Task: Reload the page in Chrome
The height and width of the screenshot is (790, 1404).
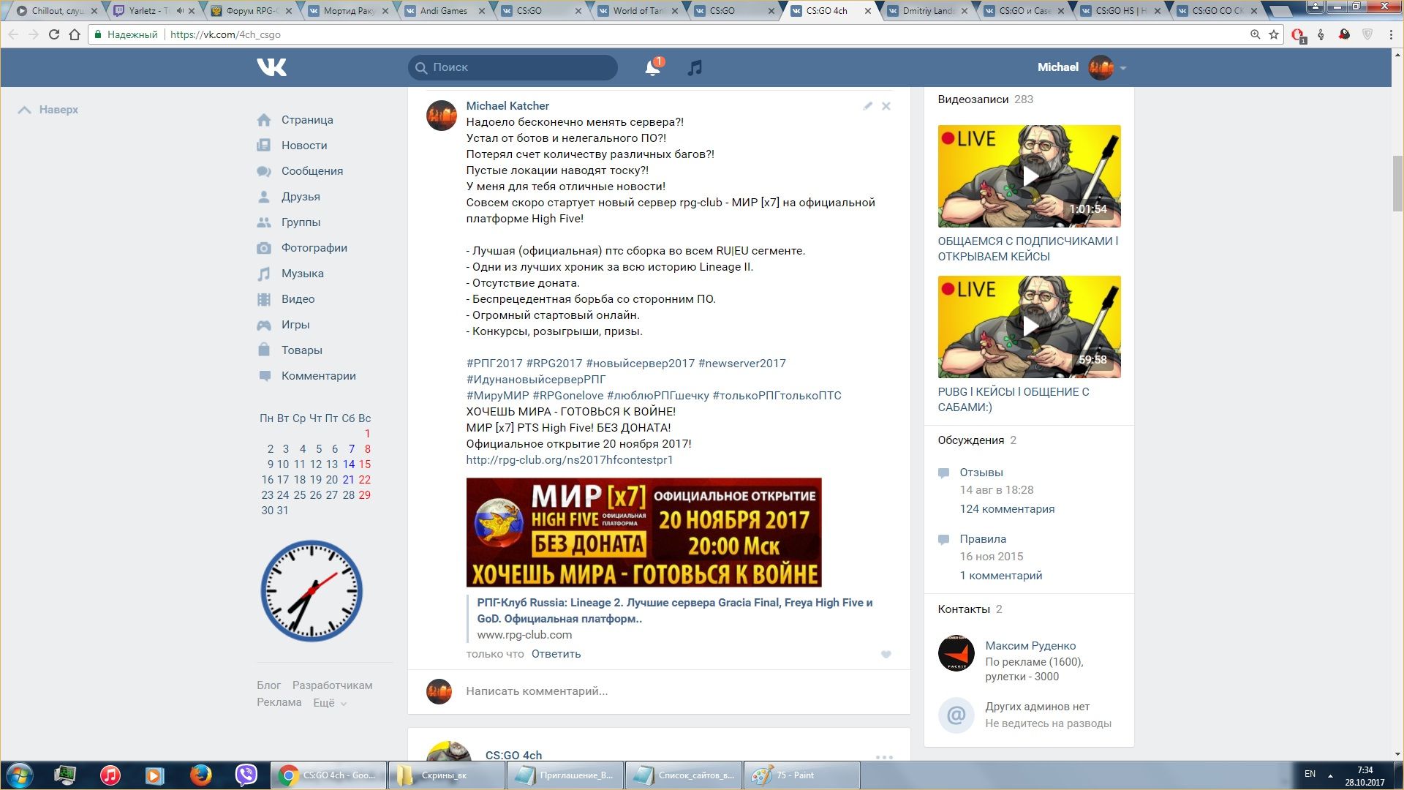Action: (x=54, y=34)
